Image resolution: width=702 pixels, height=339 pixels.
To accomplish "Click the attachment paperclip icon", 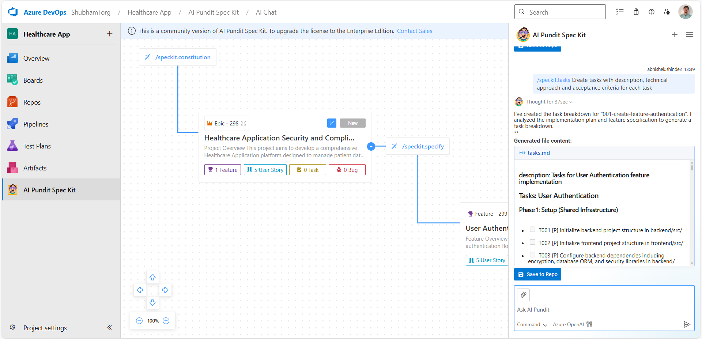I will tap(523, 295).
